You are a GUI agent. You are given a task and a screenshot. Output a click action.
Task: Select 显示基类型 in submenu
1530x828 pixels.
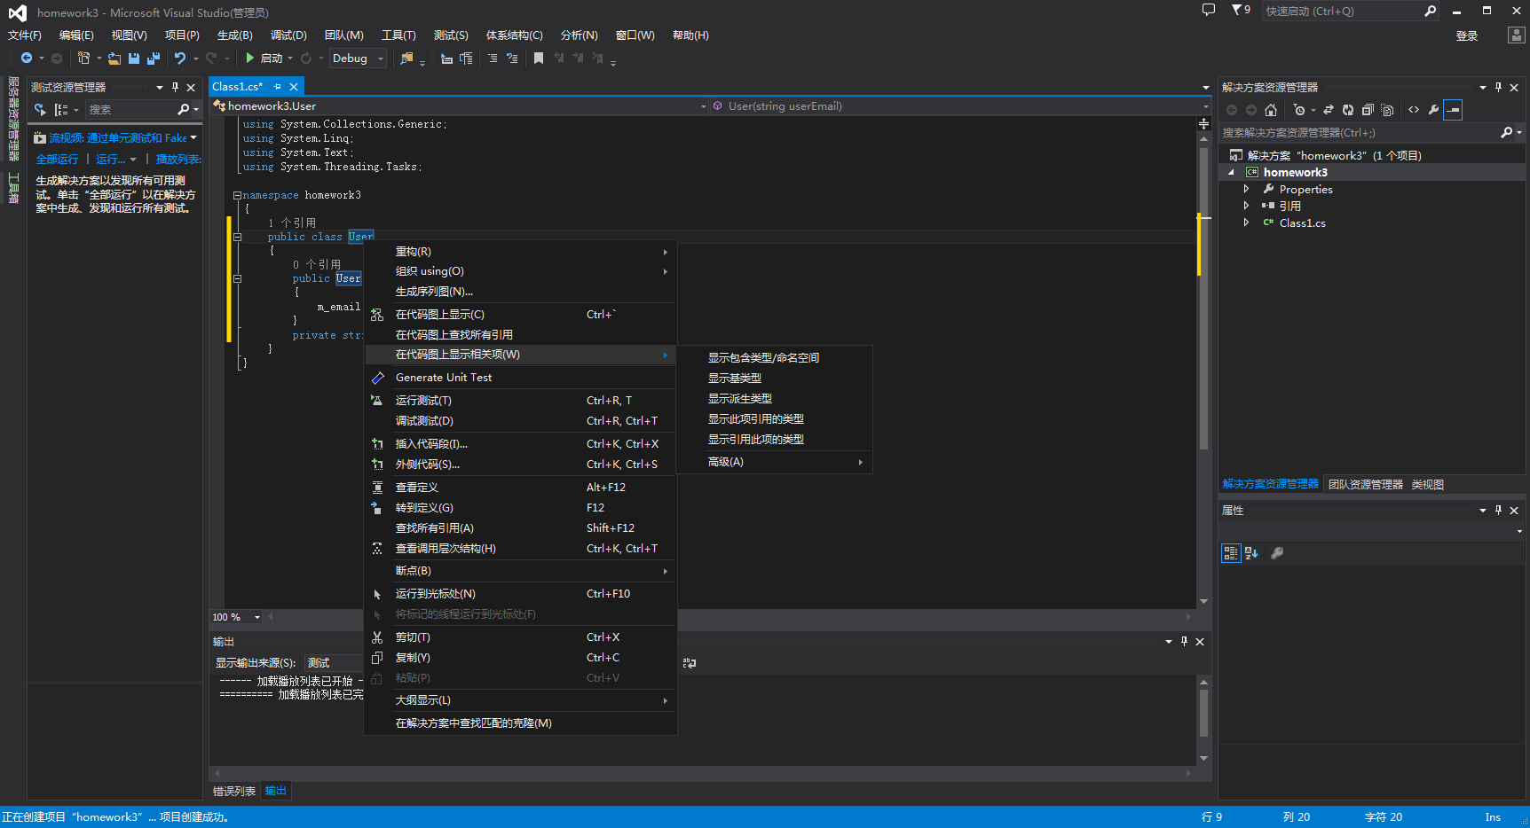click(774, 379)
